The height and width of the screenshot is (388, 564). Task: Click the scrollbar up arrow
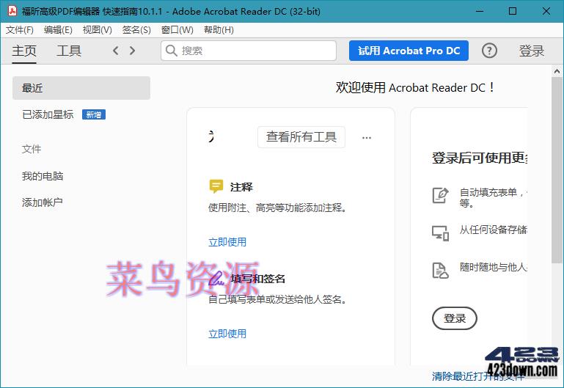click(x=557, y=71)
